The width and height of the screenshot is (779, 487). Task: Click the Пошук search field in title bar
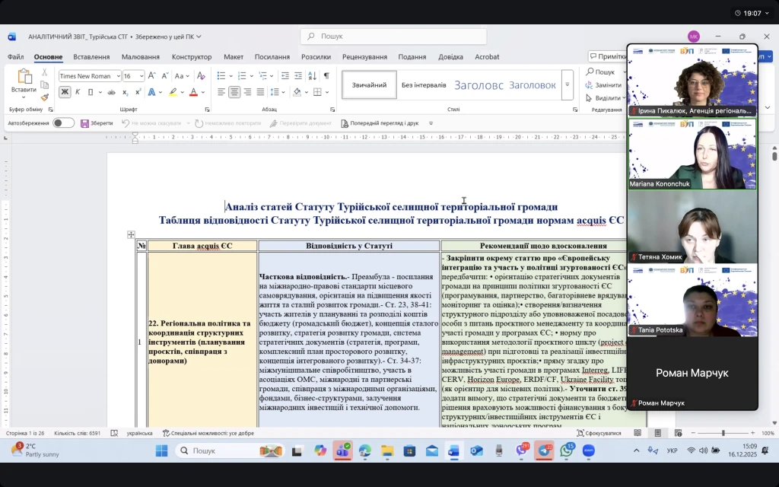click(x=393, y=36)
